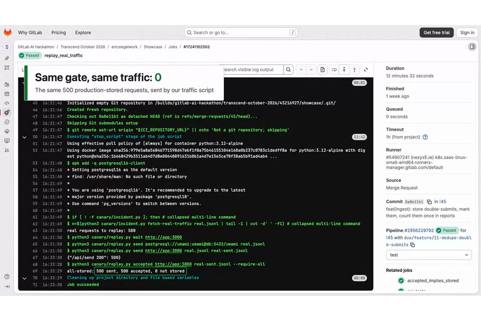Copy the branch name duo/feature/11-dedupe
This screenshot has height=321, width=481.
coord(412,245)
